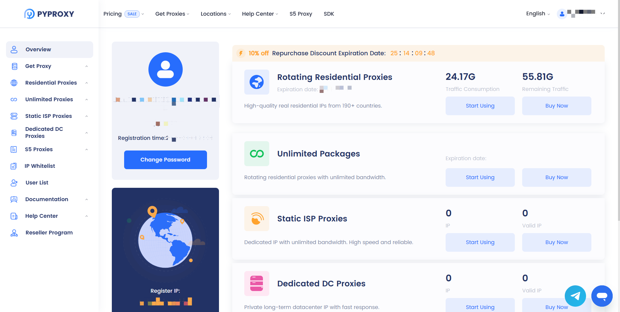Expand the Help Center top menu chevron
Viewport: 620px width, 312px height.
[277, 14]
